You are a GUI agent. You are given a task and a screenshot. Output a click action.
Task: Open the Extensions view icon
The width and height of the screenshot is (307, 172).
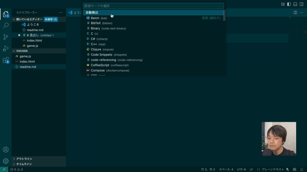pos(6,60)
